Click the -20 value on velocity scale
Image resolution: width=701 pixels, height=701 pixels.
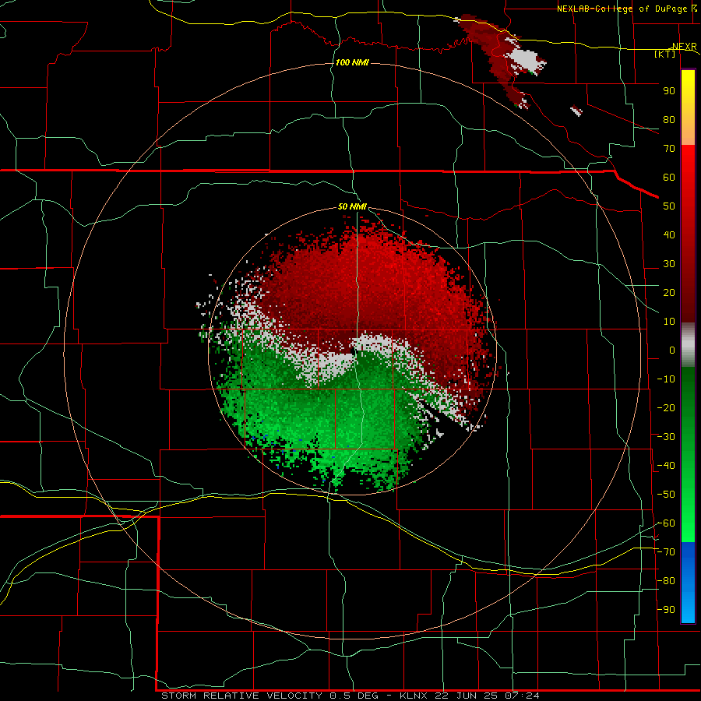(666, 408)
